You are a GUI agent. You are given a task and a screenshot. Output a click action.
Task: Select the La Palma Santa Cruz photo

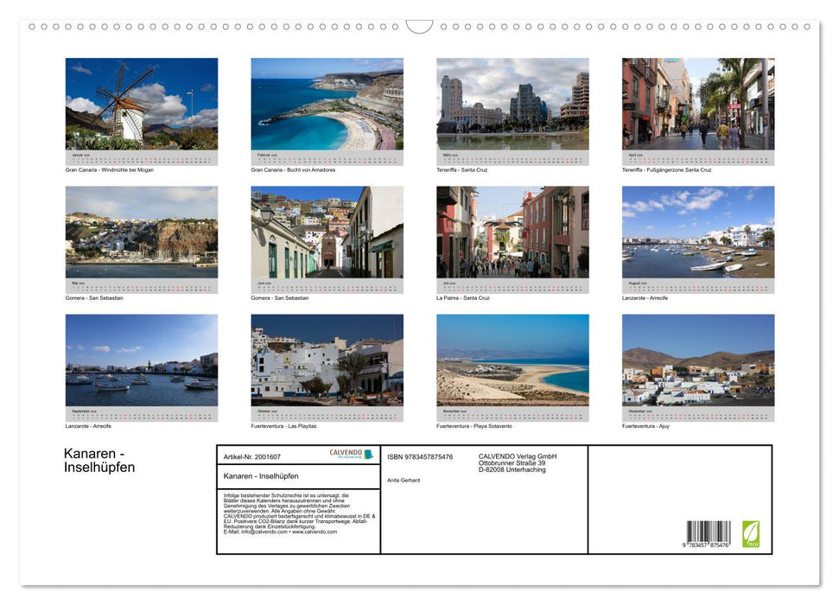pyautogui.click(x=512, y=232)
